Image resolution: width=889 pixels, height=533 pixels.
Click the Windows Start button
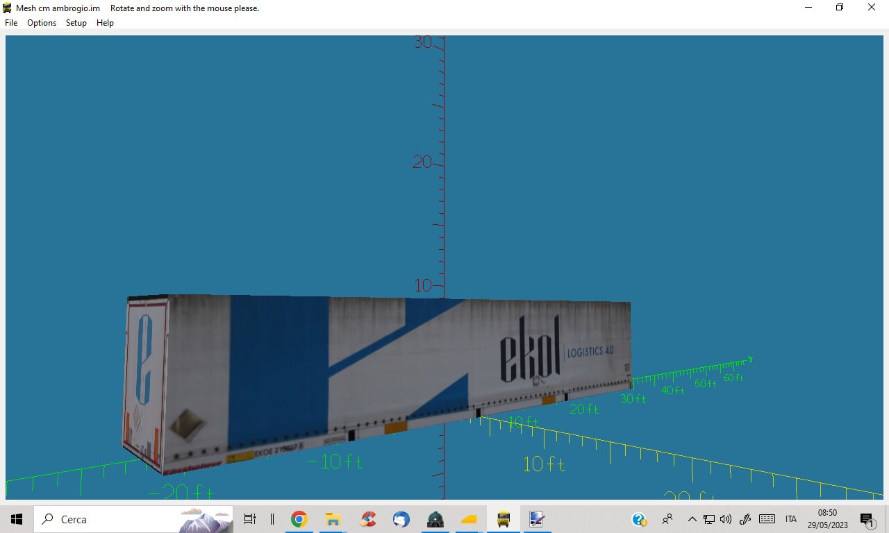(17, 519)
